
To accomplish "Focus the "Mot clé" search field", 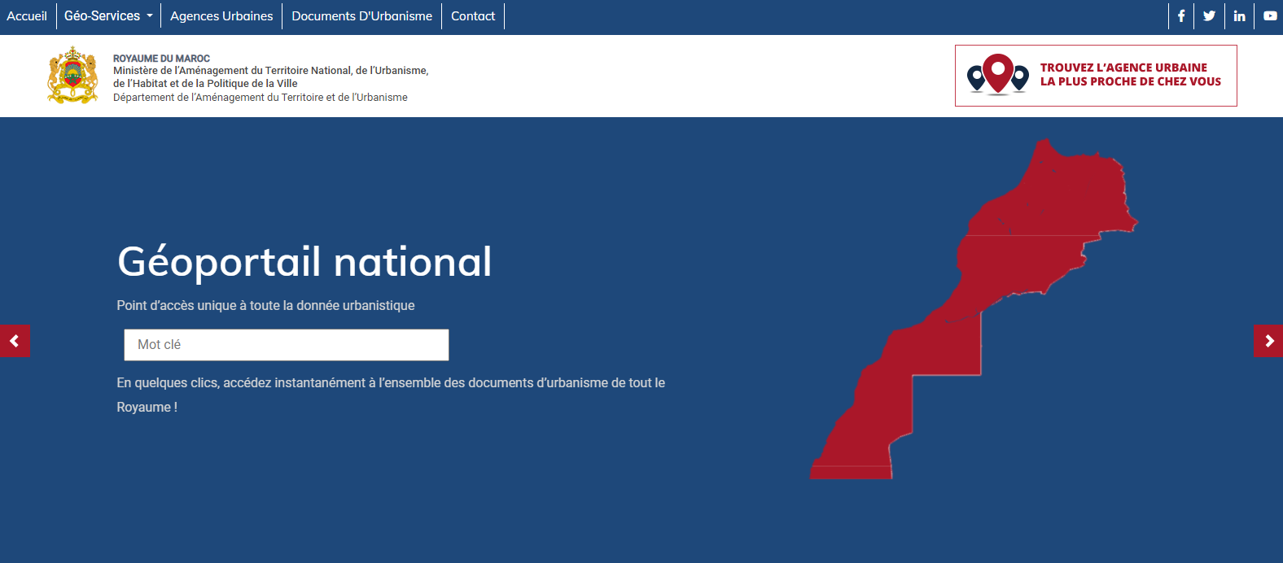I will 287,345.
